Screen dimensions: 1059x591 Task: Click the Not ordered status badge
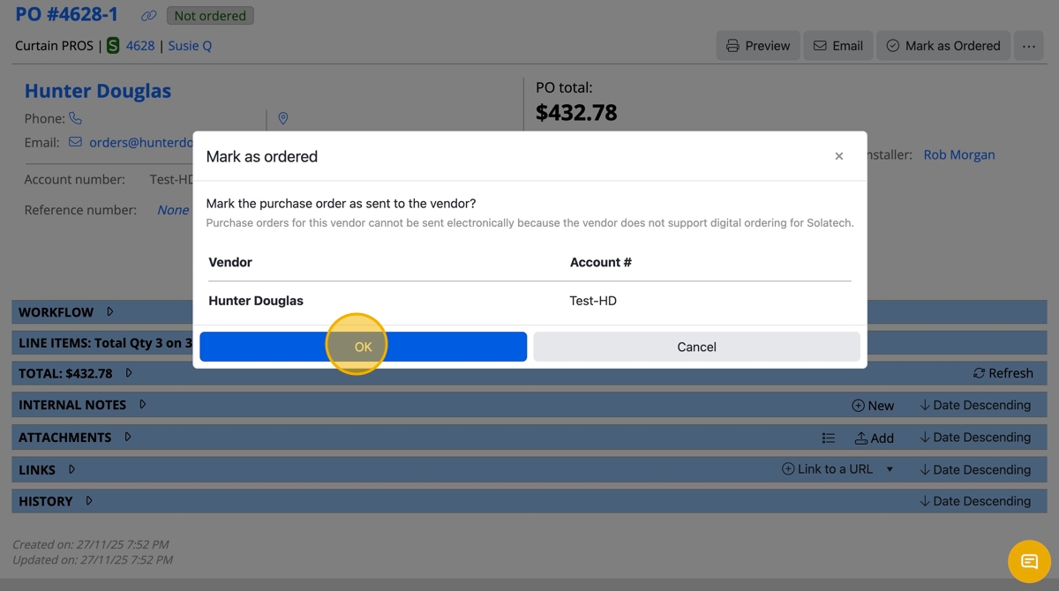coord(210,16)
